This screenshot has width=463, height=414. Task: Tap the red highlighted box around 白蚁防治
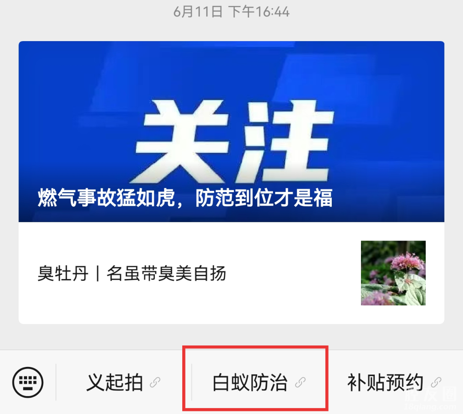tap(256, 378)
